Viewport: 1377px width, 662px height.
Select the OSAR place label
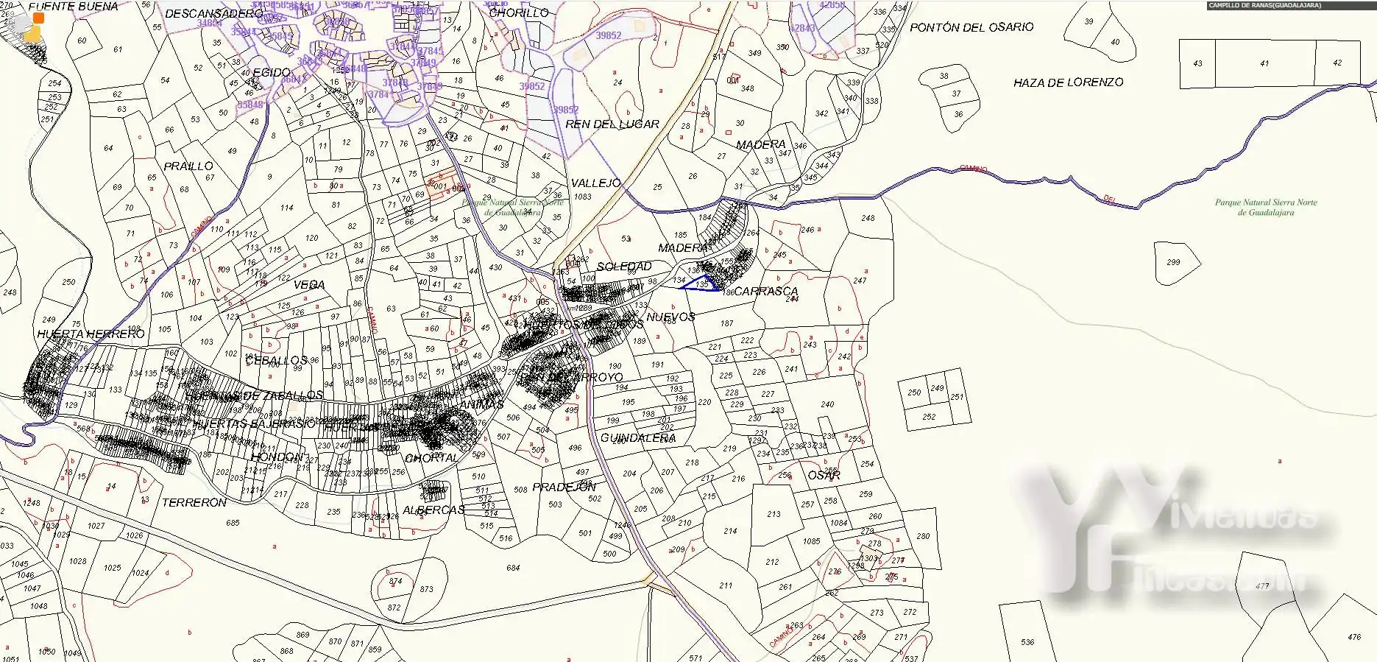click(x=824, y=476)
